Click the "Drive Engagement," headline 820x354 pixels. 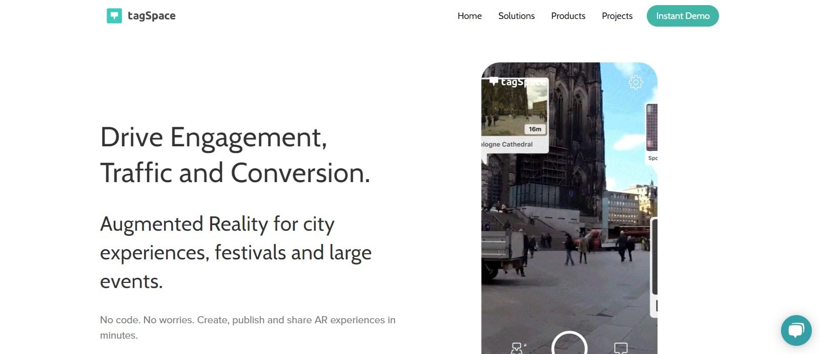coord(214,137)
